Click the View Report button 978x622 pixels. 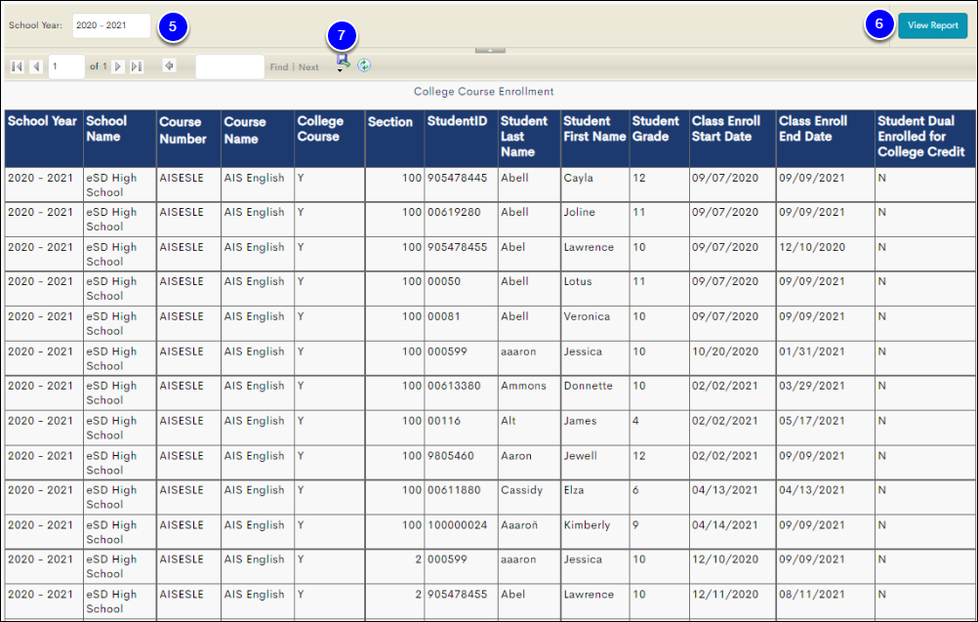click(932, 25)
